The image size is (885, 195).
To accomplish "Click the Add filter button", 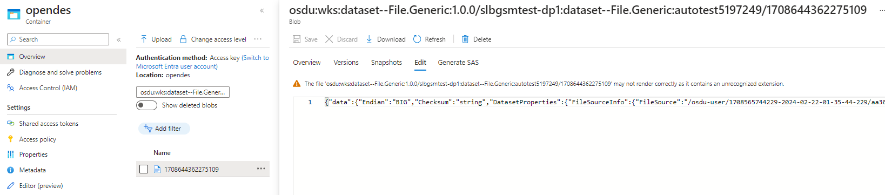I will coord(164,129).
